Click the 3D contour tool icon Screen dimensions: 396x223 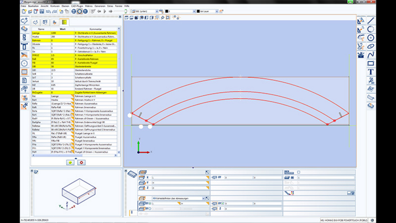tap(371, 80)
